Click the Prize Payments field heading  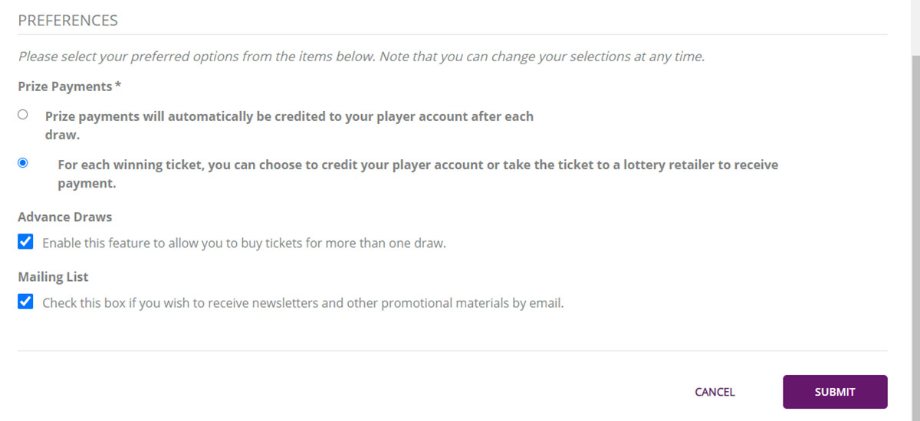(65, 86)
